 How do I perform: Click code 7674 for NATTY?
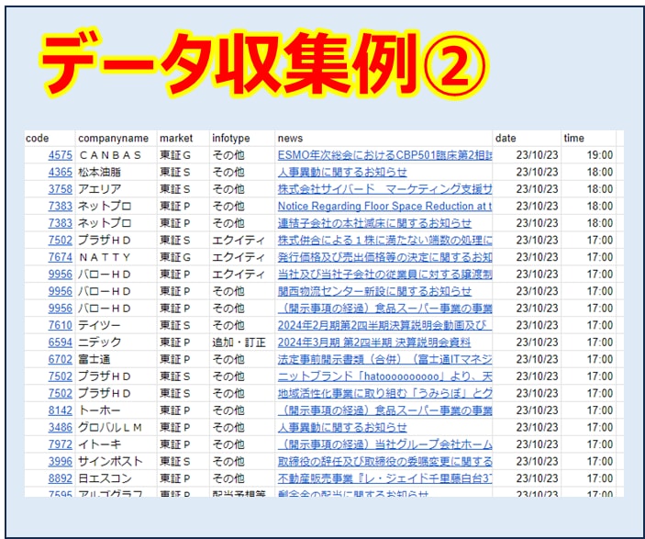pyautogui.click(x=60, y=257)
